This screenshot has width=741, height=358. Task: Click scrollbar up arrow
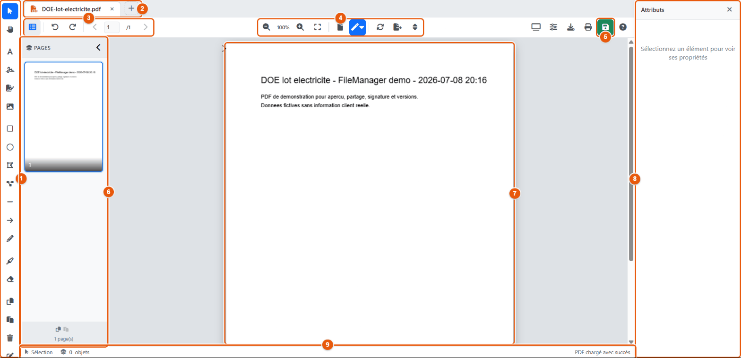point(631,42)
